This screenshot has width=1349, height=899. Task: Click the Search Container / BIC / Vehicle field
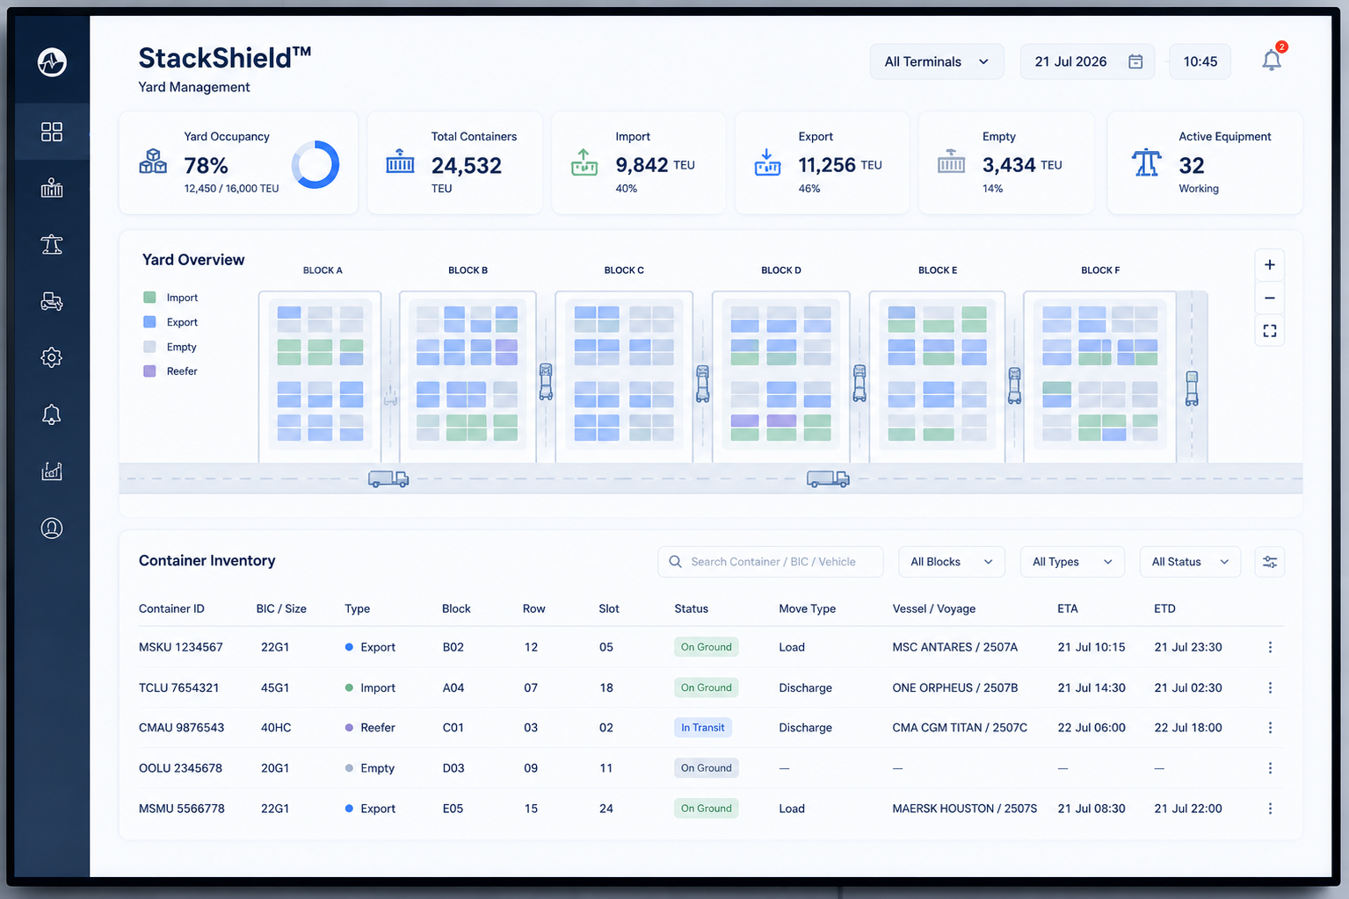tap(770, 562)
